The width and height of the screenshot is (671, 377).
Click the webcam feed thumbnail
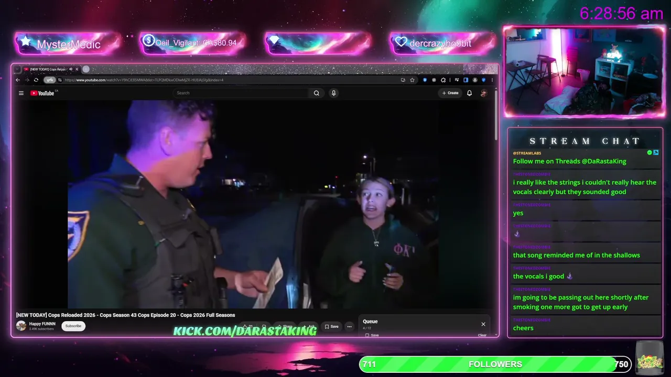pyautogui.click(x=584, y=71)
